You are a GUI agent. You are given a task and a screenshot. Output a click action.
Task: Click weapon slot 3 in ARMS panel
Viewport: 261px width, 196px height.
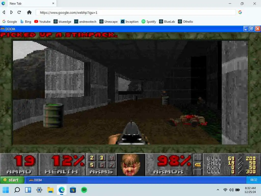[102, 158]
